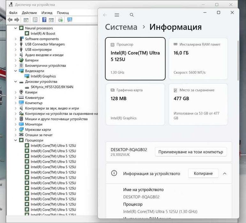The width and height of the screenshot is (246, 223).
Task: Click the 21L1002VUK model text
Action: [x=120, y=155]
